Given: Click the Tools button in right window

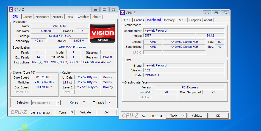Looking at the screenshot, I should (x=174, y=116).
